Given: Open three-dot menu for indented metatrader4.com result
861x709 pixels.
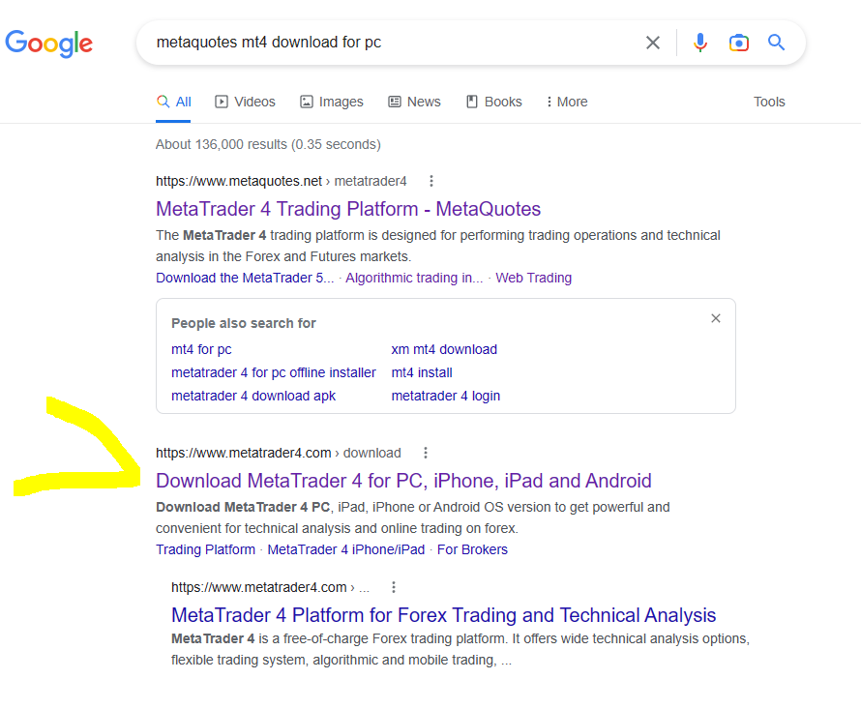Looking at the screenshot, I should (x=394, y=587).
